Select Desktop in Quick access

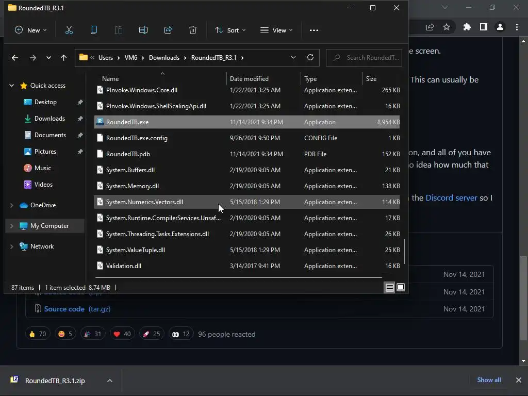(x=45, y=102)
